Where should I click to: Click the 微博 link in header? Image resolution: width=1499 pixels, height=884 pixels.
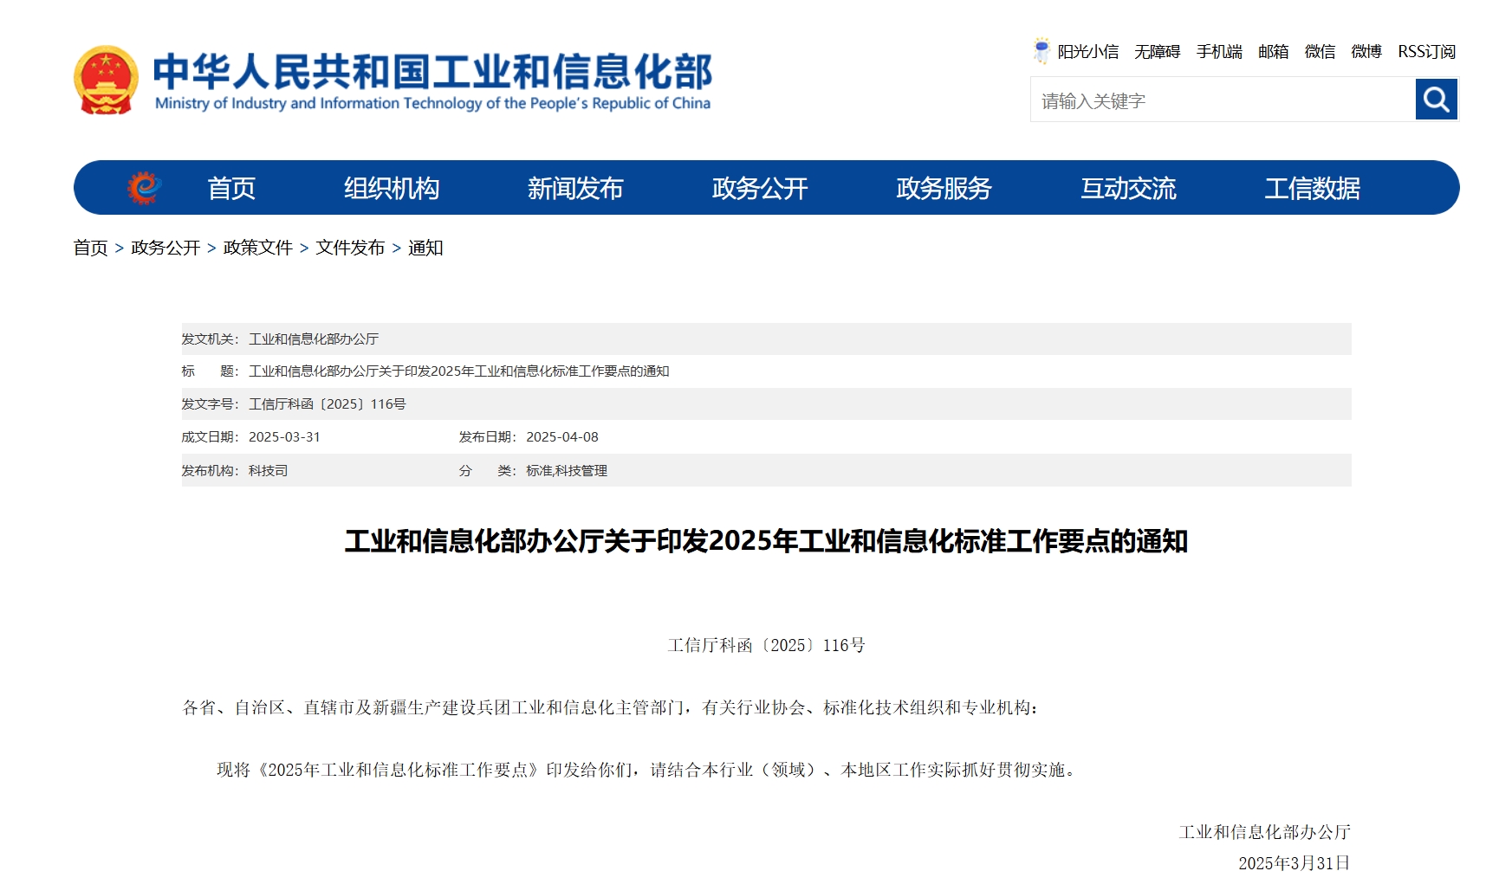pyautogui.click(x=1366, y=52)
